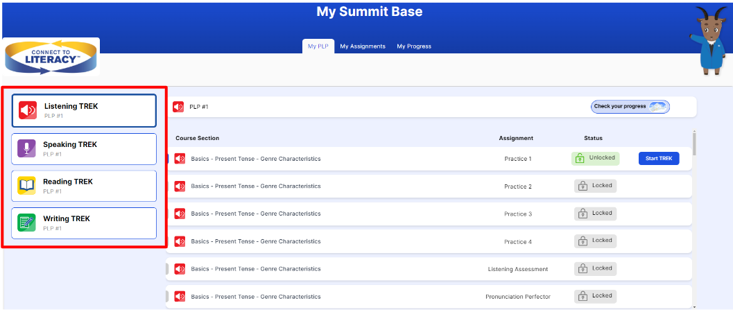The height and width of the screenshot is (312, 733).
Task: Click the green notepad icon of Writing TREK
Action: [x=26, y=223]
